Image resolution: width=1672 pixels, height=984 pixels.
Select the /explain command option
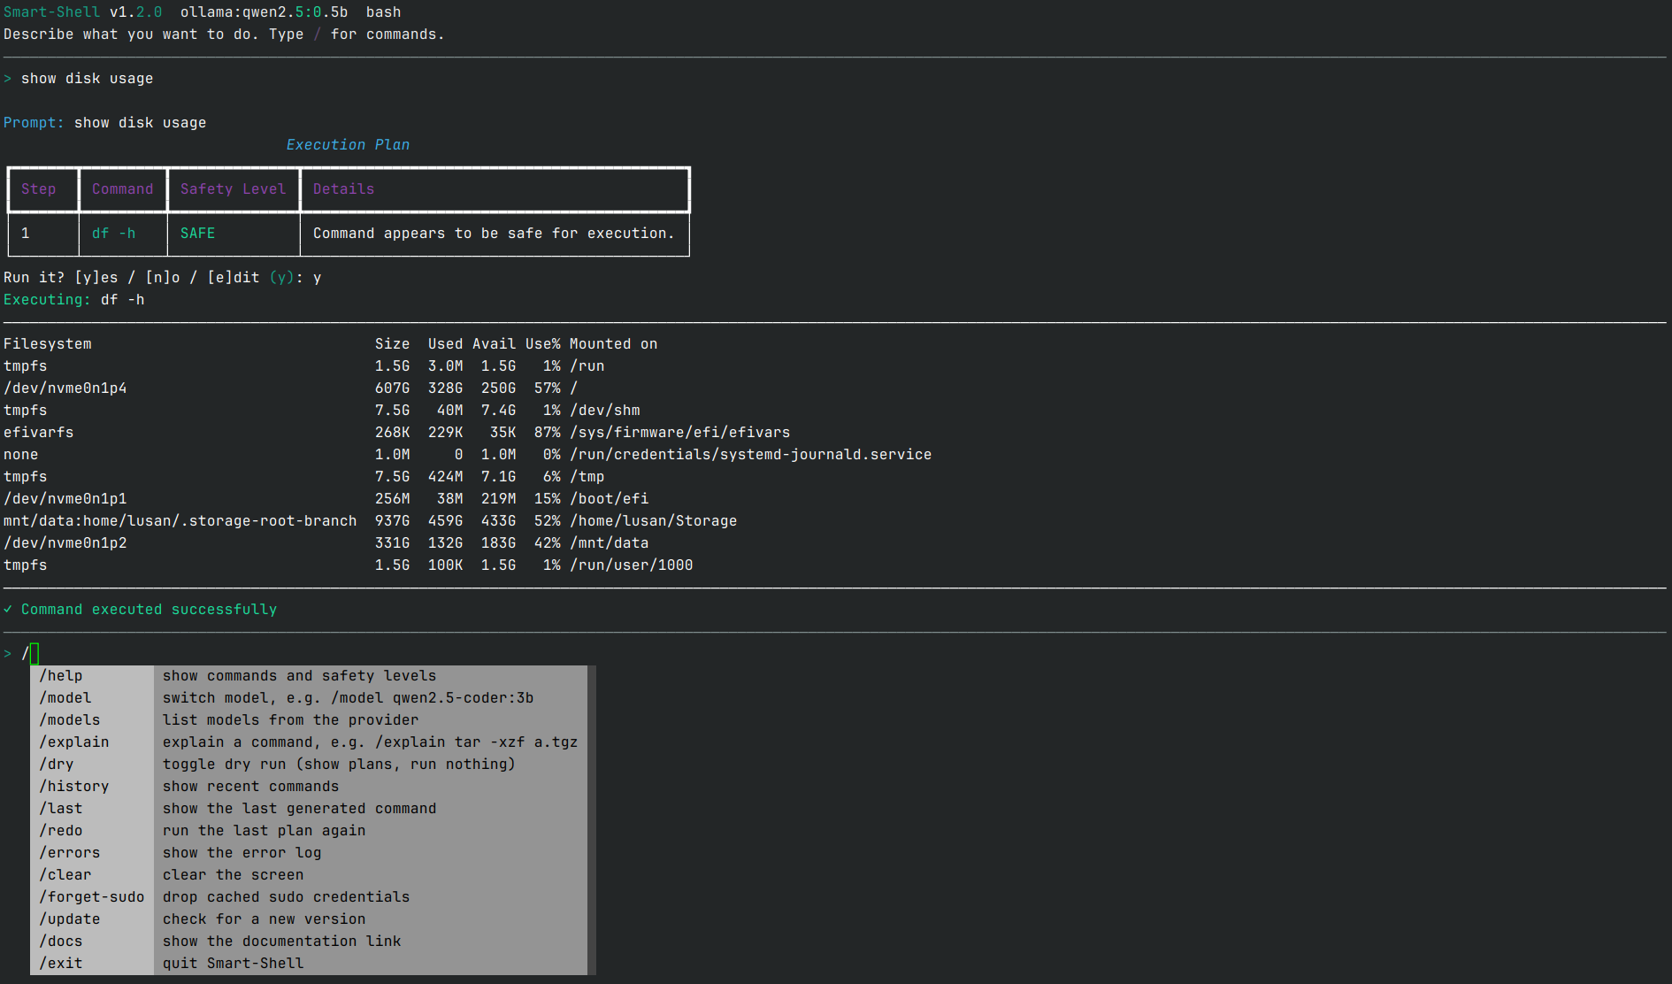coord(309,742)
